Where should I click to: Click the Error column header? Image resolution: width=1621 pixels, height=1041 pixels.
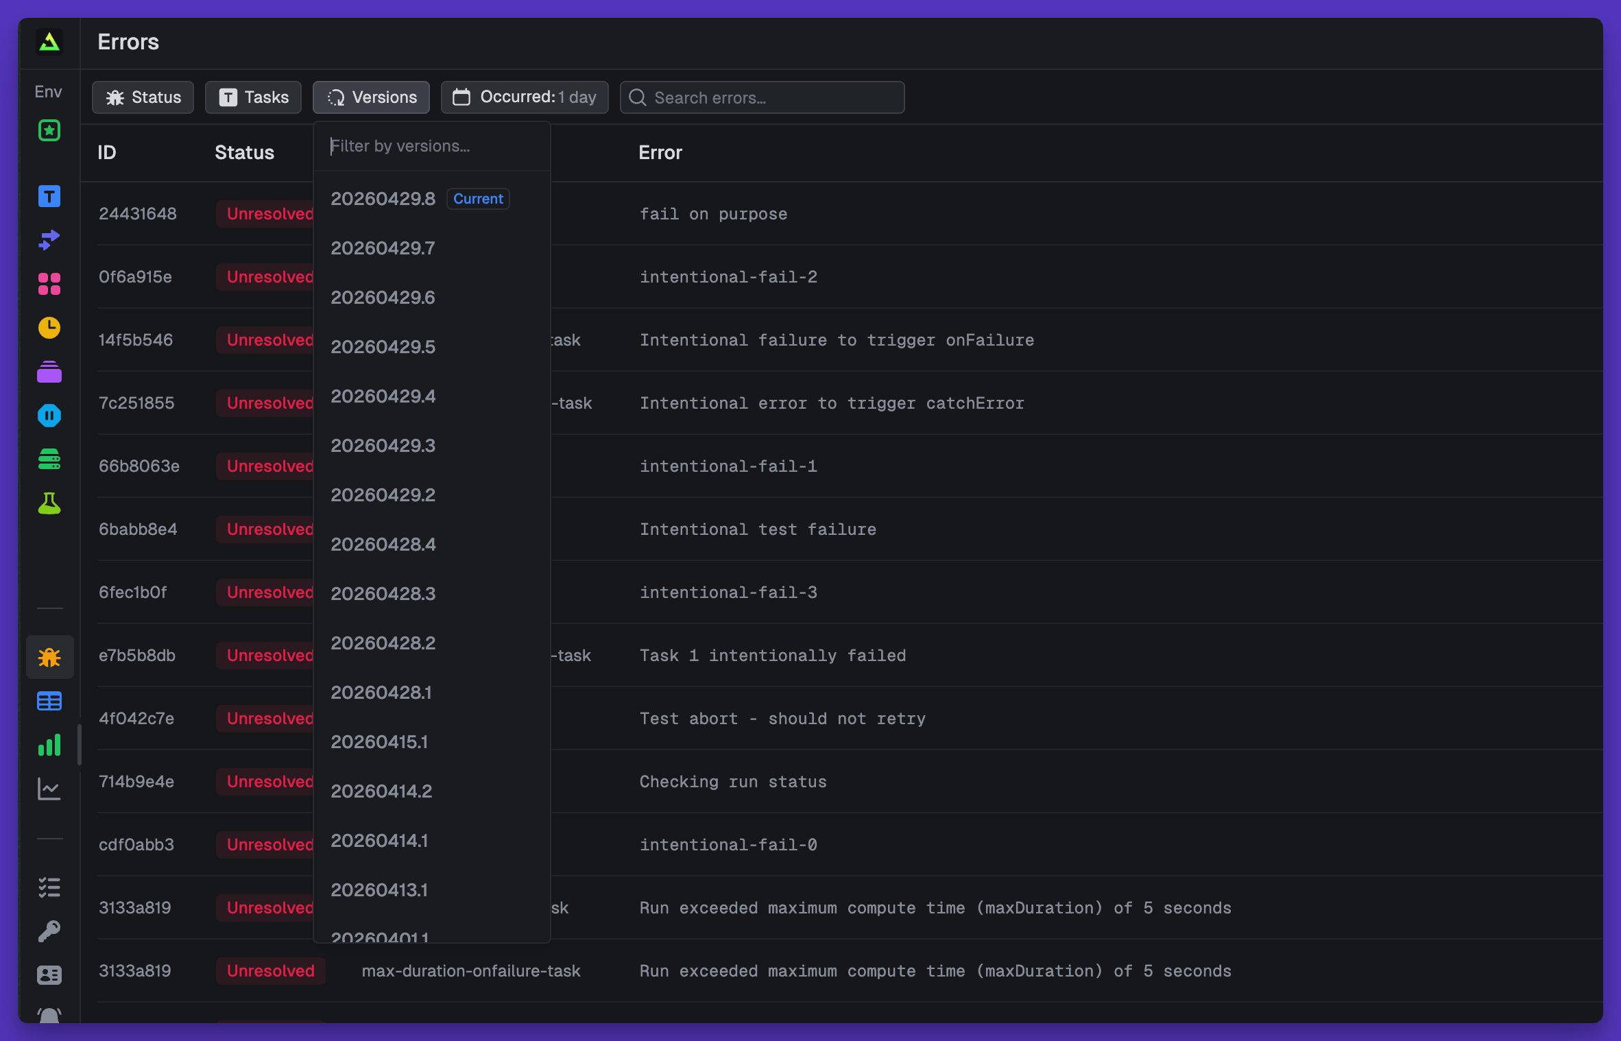point(660,152)
